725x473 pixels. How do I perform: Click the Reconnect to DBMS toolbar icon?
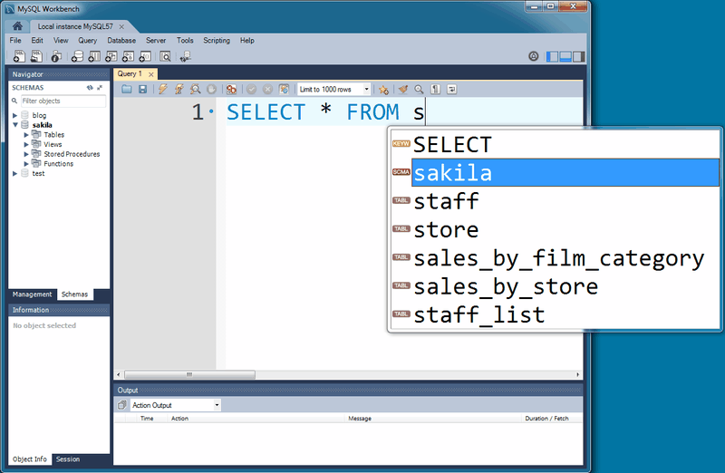click(x=186, y=57)
